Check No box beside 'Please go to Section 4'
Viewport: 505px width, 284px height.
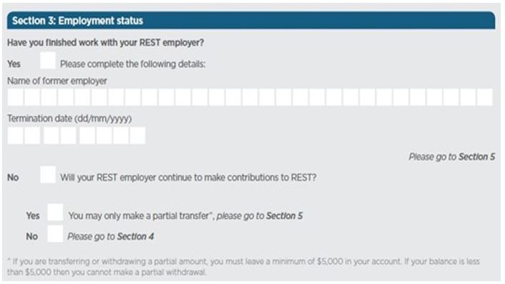55,234
